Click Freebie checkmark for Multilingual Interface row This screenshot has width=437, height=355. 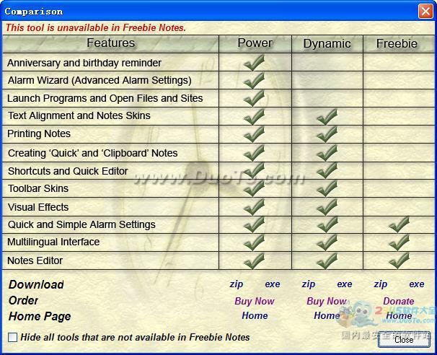tap(399, 242)
